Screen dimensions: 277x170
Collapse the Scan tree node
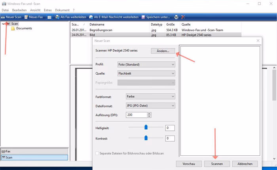[x=3, y=24]
